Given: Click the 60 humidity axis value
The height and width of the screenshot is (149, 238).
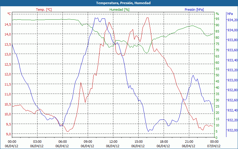Looking at the screenshot, I should (217, 63).
